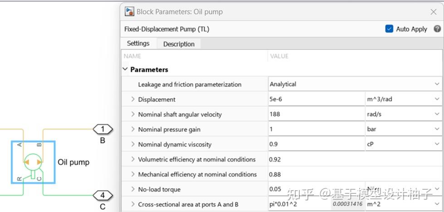
Task: Click the Oil pump block icon
Action: [33, 162]
